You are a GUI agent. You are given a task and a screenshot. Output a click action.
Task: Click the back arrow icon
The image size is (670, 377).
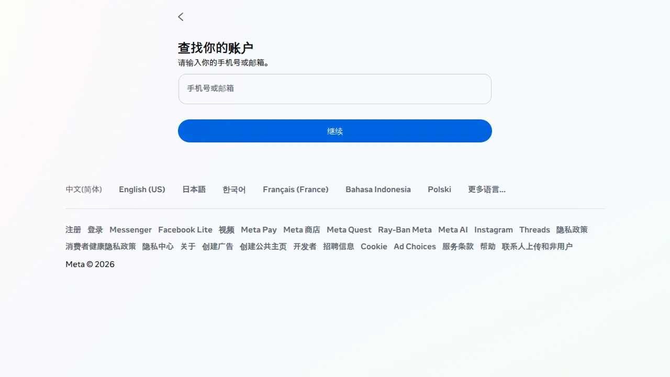[x=181, y=17]
